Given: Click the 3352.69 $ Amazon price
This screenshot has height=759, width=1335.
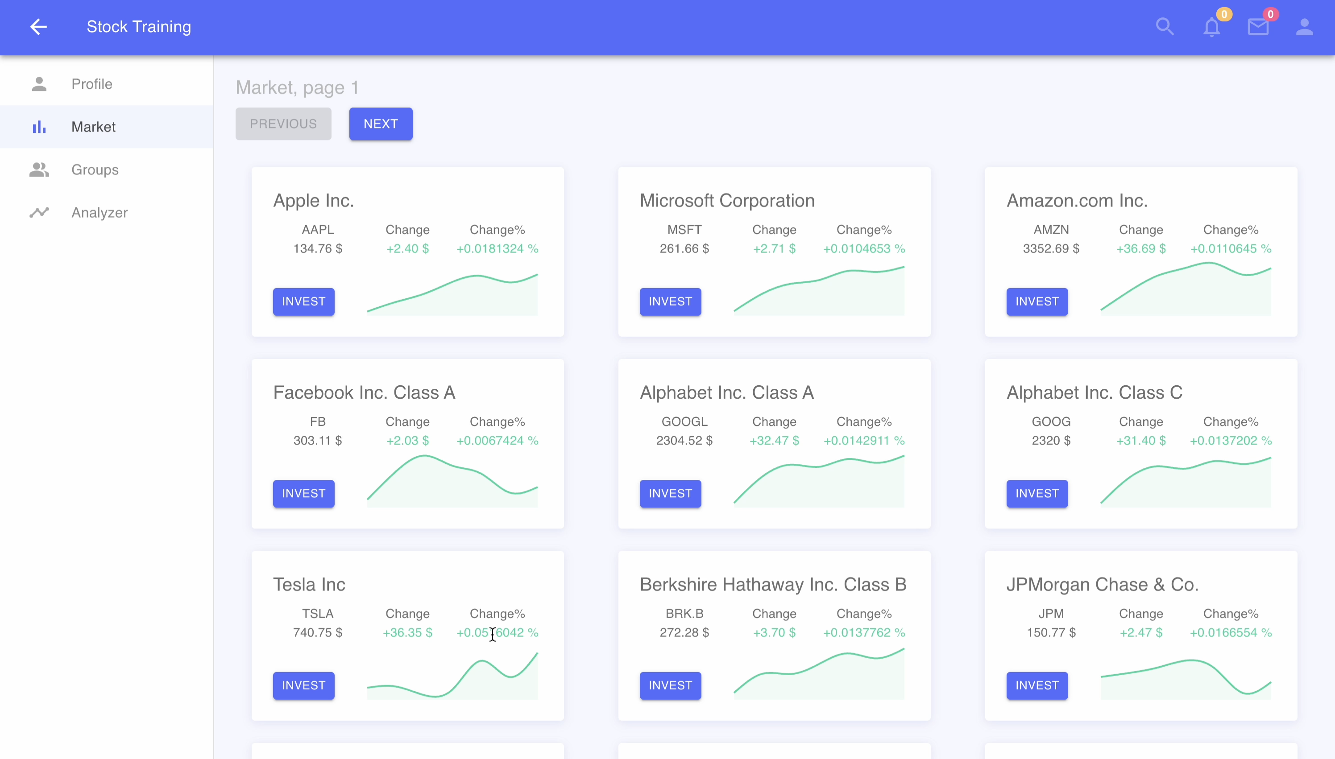Looking at the screenshot, I should pyautogui.click(x=1051, y=249).
